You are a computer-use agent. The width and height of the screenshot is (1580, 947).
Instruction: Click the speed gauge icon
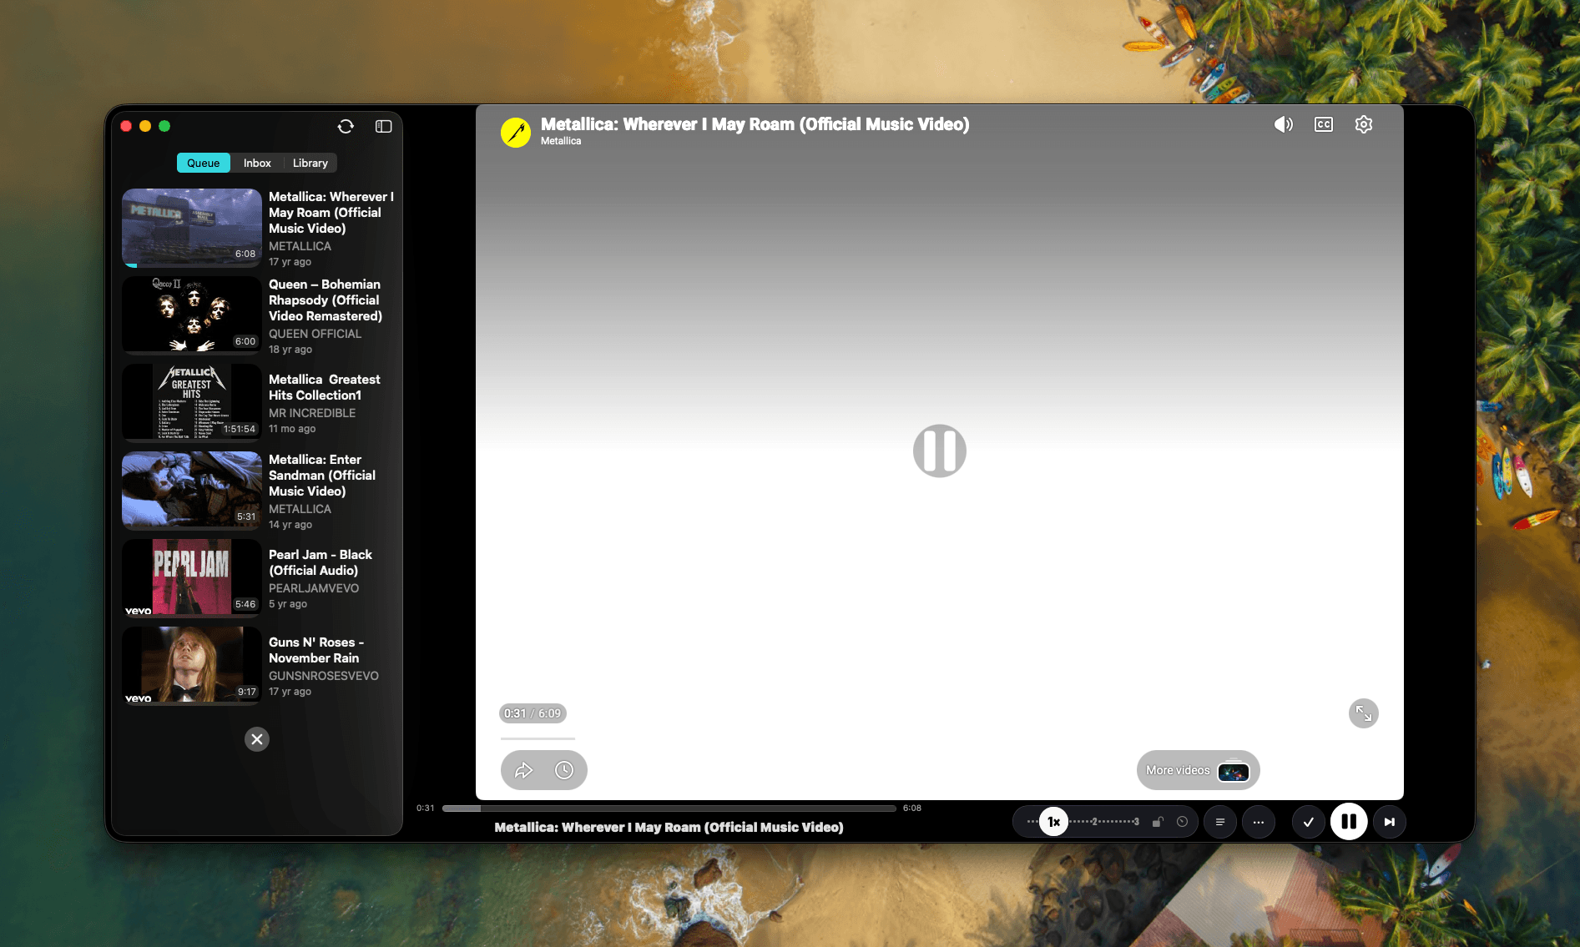point(1183,822)
